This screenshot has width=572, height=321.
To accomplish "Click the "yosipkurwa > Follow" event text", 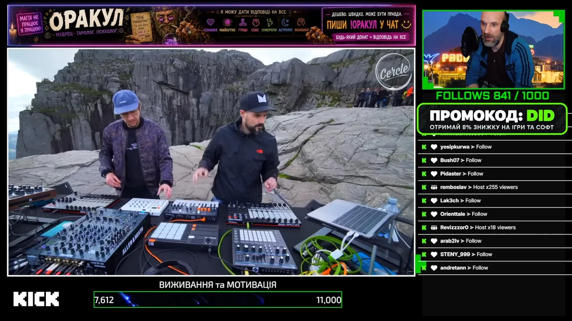I will 466,147.
